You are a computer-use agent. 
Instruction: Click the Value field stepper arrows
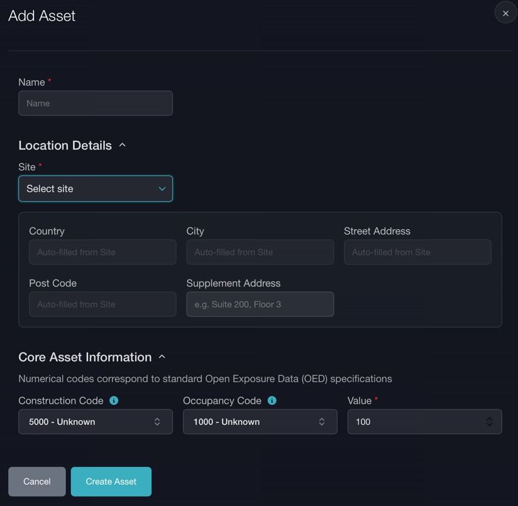489,422
